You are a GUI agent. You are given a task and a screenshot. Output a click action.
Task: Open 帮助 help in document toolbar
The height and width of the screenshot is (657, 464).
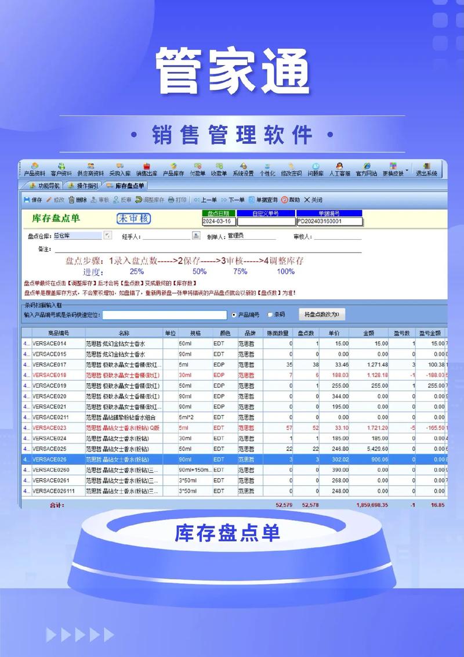(x=291, y=200)
